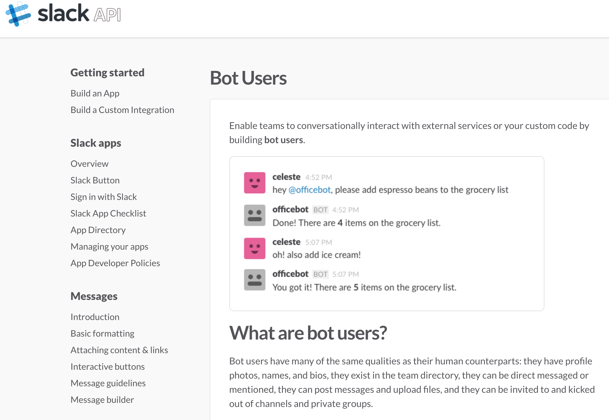Click officebot's avatar next to 5:07 PM message
The image size is (609, 420).
click(255, 279)
